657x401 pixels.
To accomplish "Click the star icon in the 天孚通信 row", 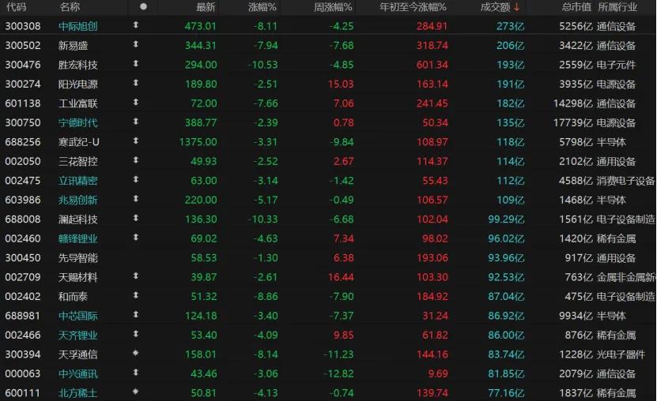I will pos(136,354).
